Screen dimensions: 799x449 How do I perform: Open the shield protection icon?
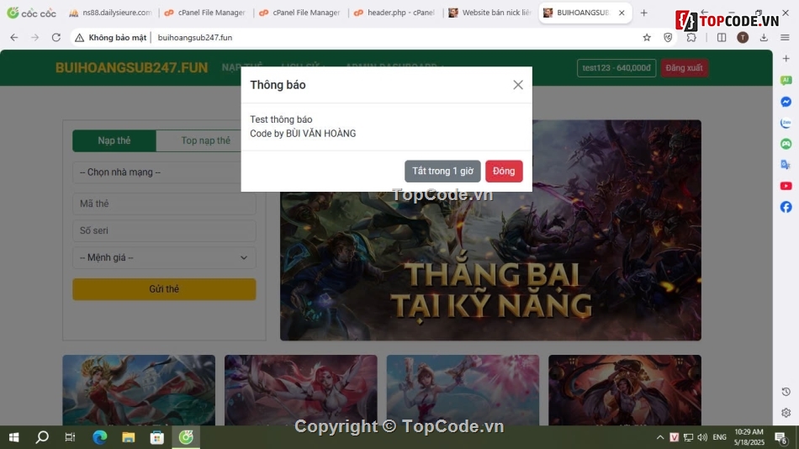click(668, 37)
